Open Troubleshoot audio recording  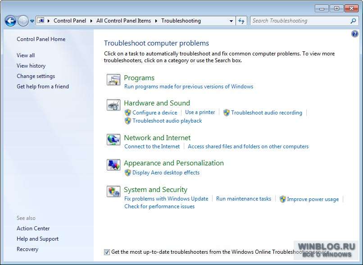pos(267,113)
